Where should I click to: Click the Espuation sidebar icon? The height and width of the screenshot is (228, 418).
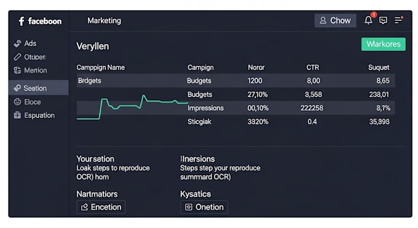(17, 115)
